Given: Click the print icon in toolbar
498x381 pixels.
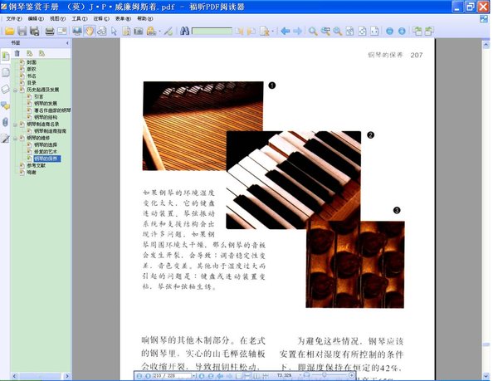Looking at the screenshot, I should tap(49, 32).
